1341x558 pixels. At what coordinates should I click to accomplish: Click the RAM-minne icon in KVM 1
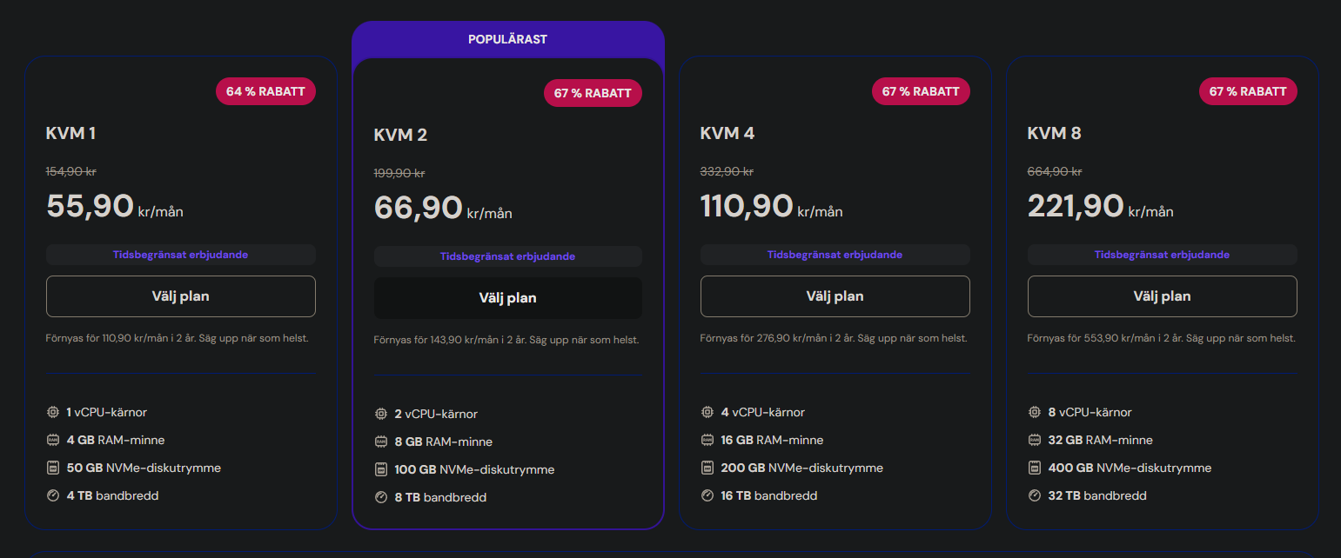(x=52, y=440)
